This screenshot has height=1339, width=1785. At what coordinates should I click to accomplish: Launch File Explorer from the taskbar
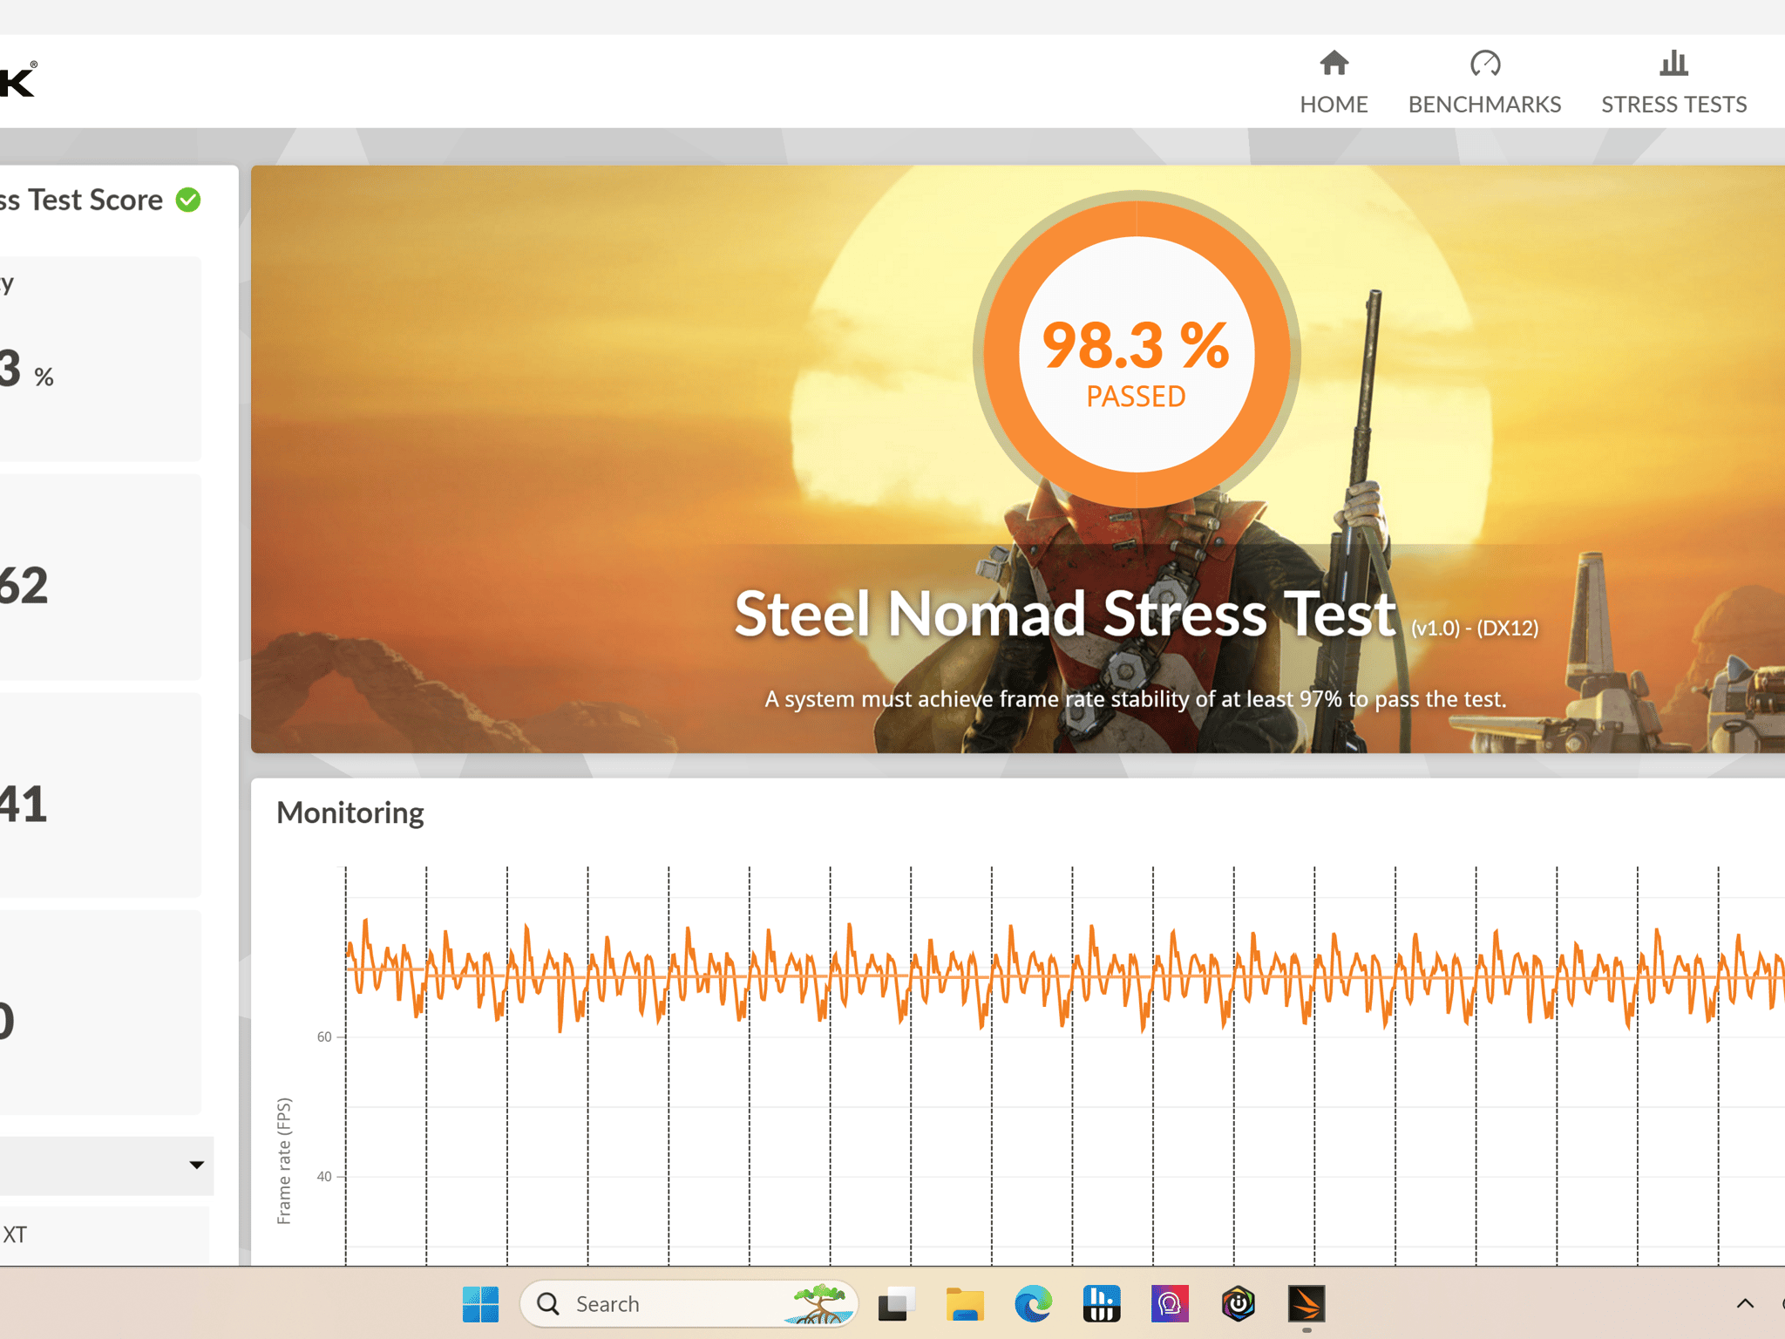(965, 1304)
